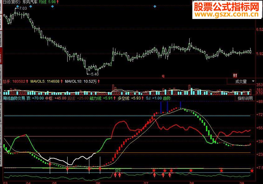This screenshot has width=263, height=184.
Task: Click the 5.40 low price label
Action: [x=95, y=74]
